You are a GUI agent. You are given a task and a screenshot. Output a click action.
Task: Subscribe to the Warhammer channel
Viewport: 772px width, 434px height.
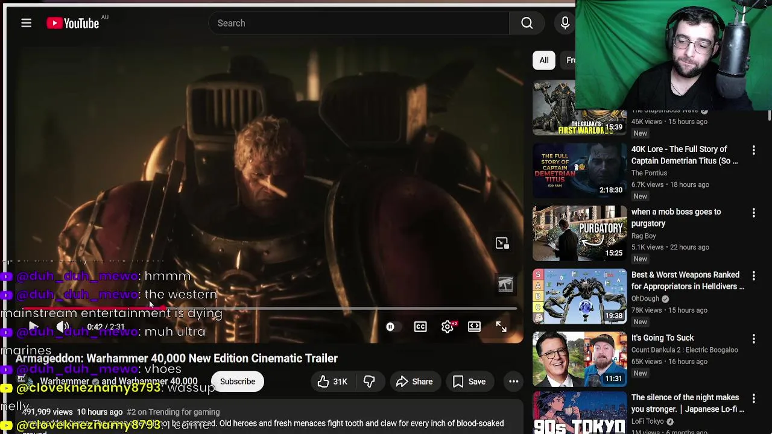point(238,382)
